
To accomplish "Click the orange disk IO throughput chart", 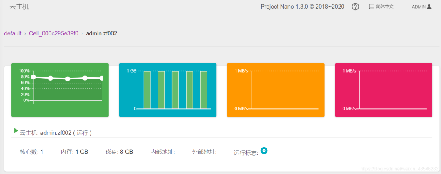I will pos(276,90).
